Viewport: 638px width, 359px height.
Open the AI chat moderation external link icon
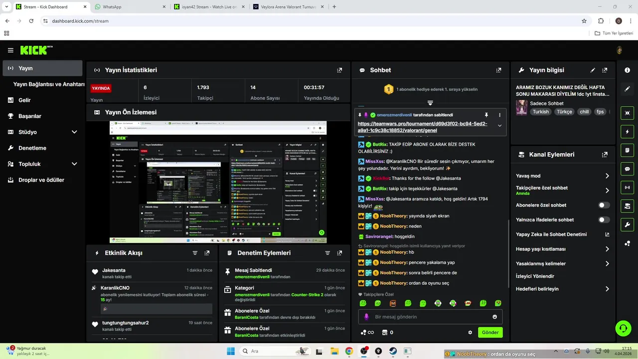click(x=607, y=234)
